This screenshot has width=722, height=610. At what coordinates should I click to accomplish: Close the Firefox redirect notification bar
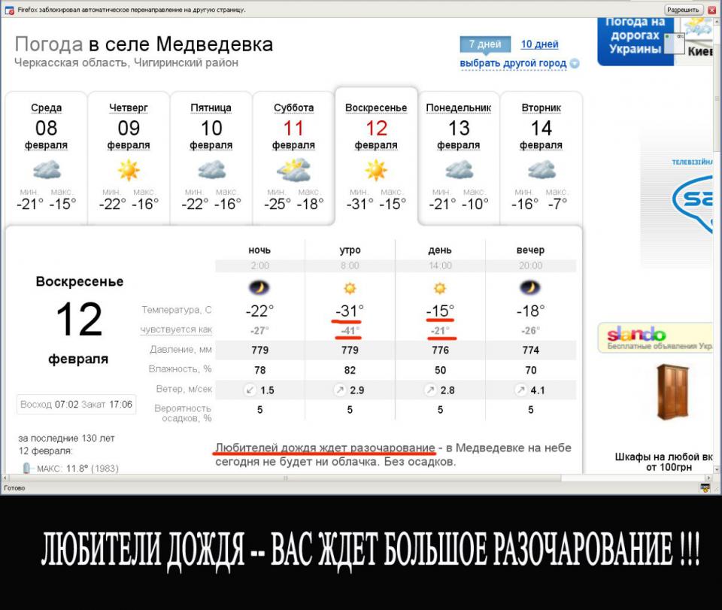tap(712, 10)
